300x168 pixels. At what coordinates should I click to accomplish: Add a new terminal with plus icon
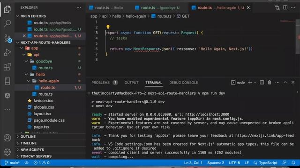[250, 83]
